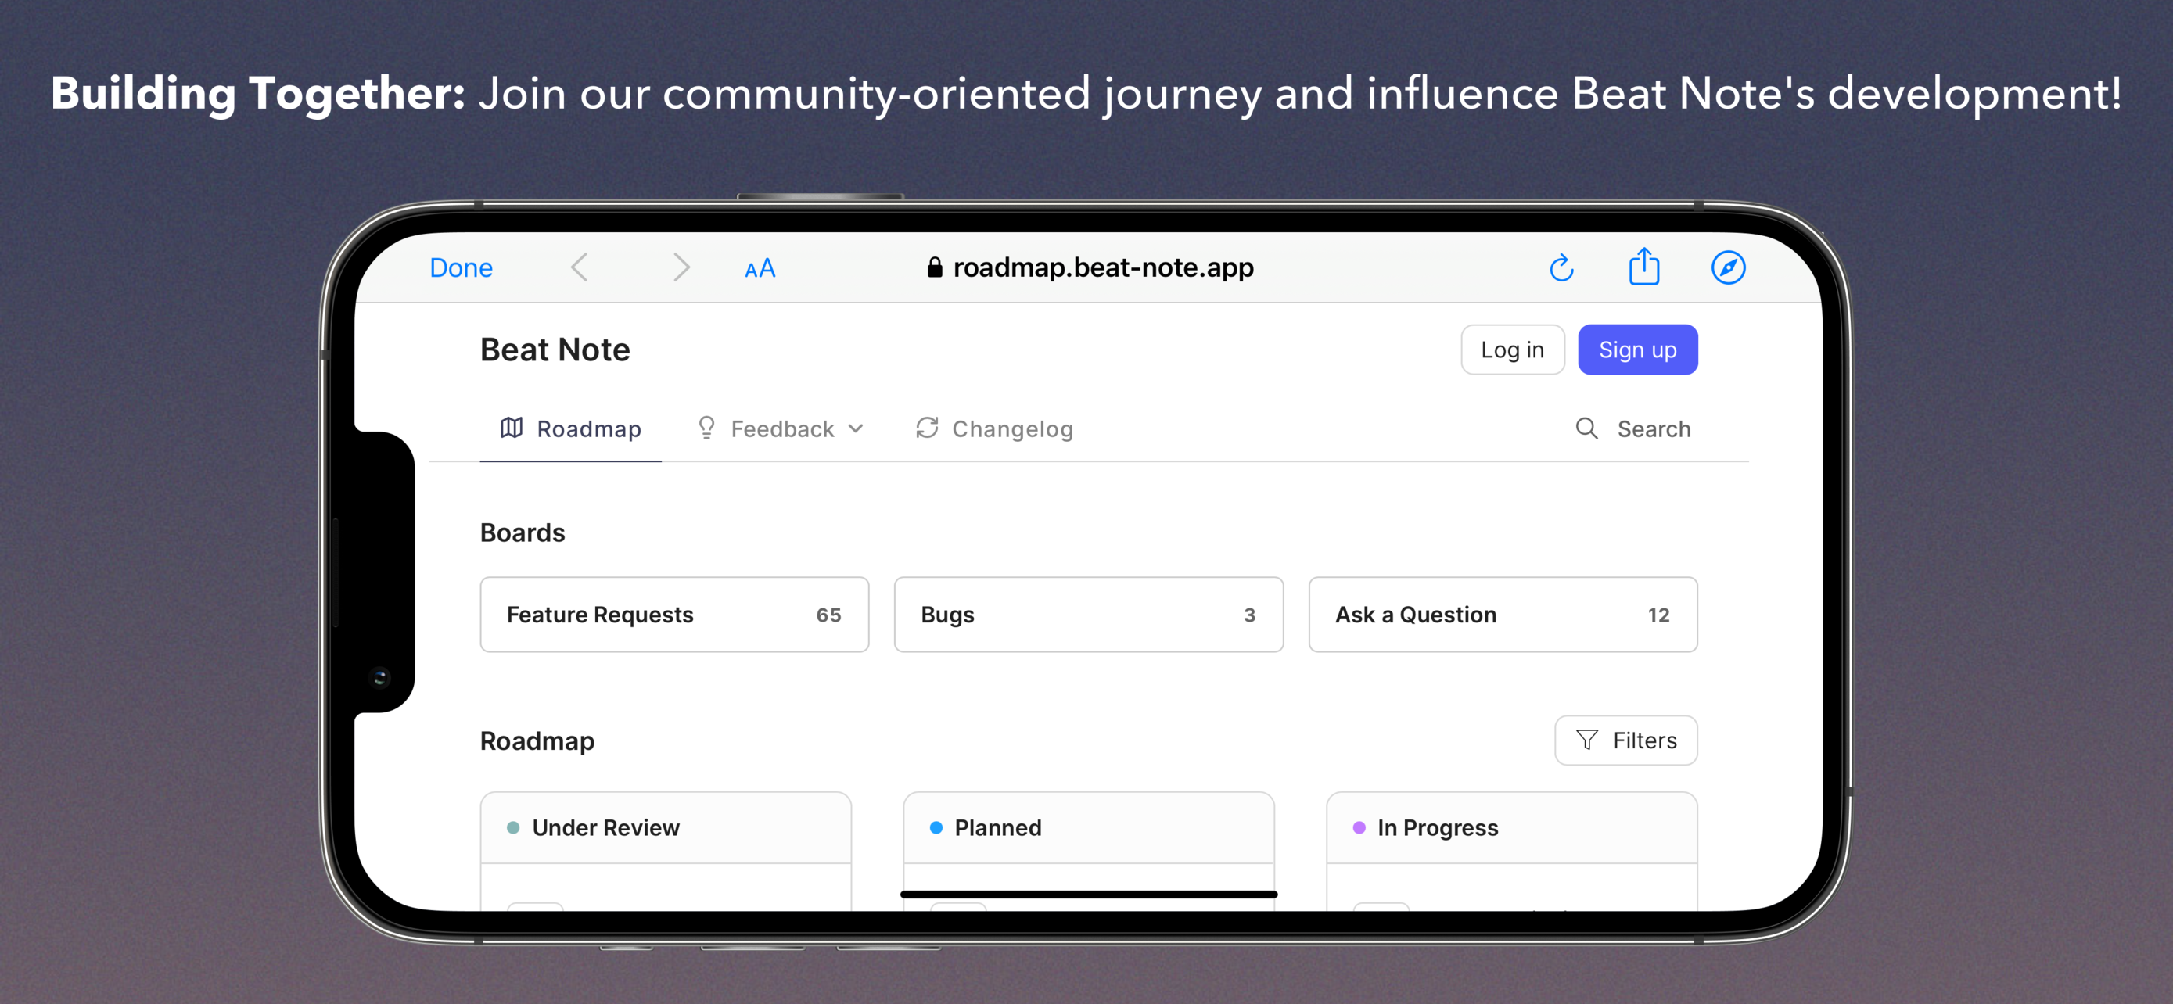Tap the Safari reload page icon
Screen dimensions: 2173x1004
(1561, 268)
